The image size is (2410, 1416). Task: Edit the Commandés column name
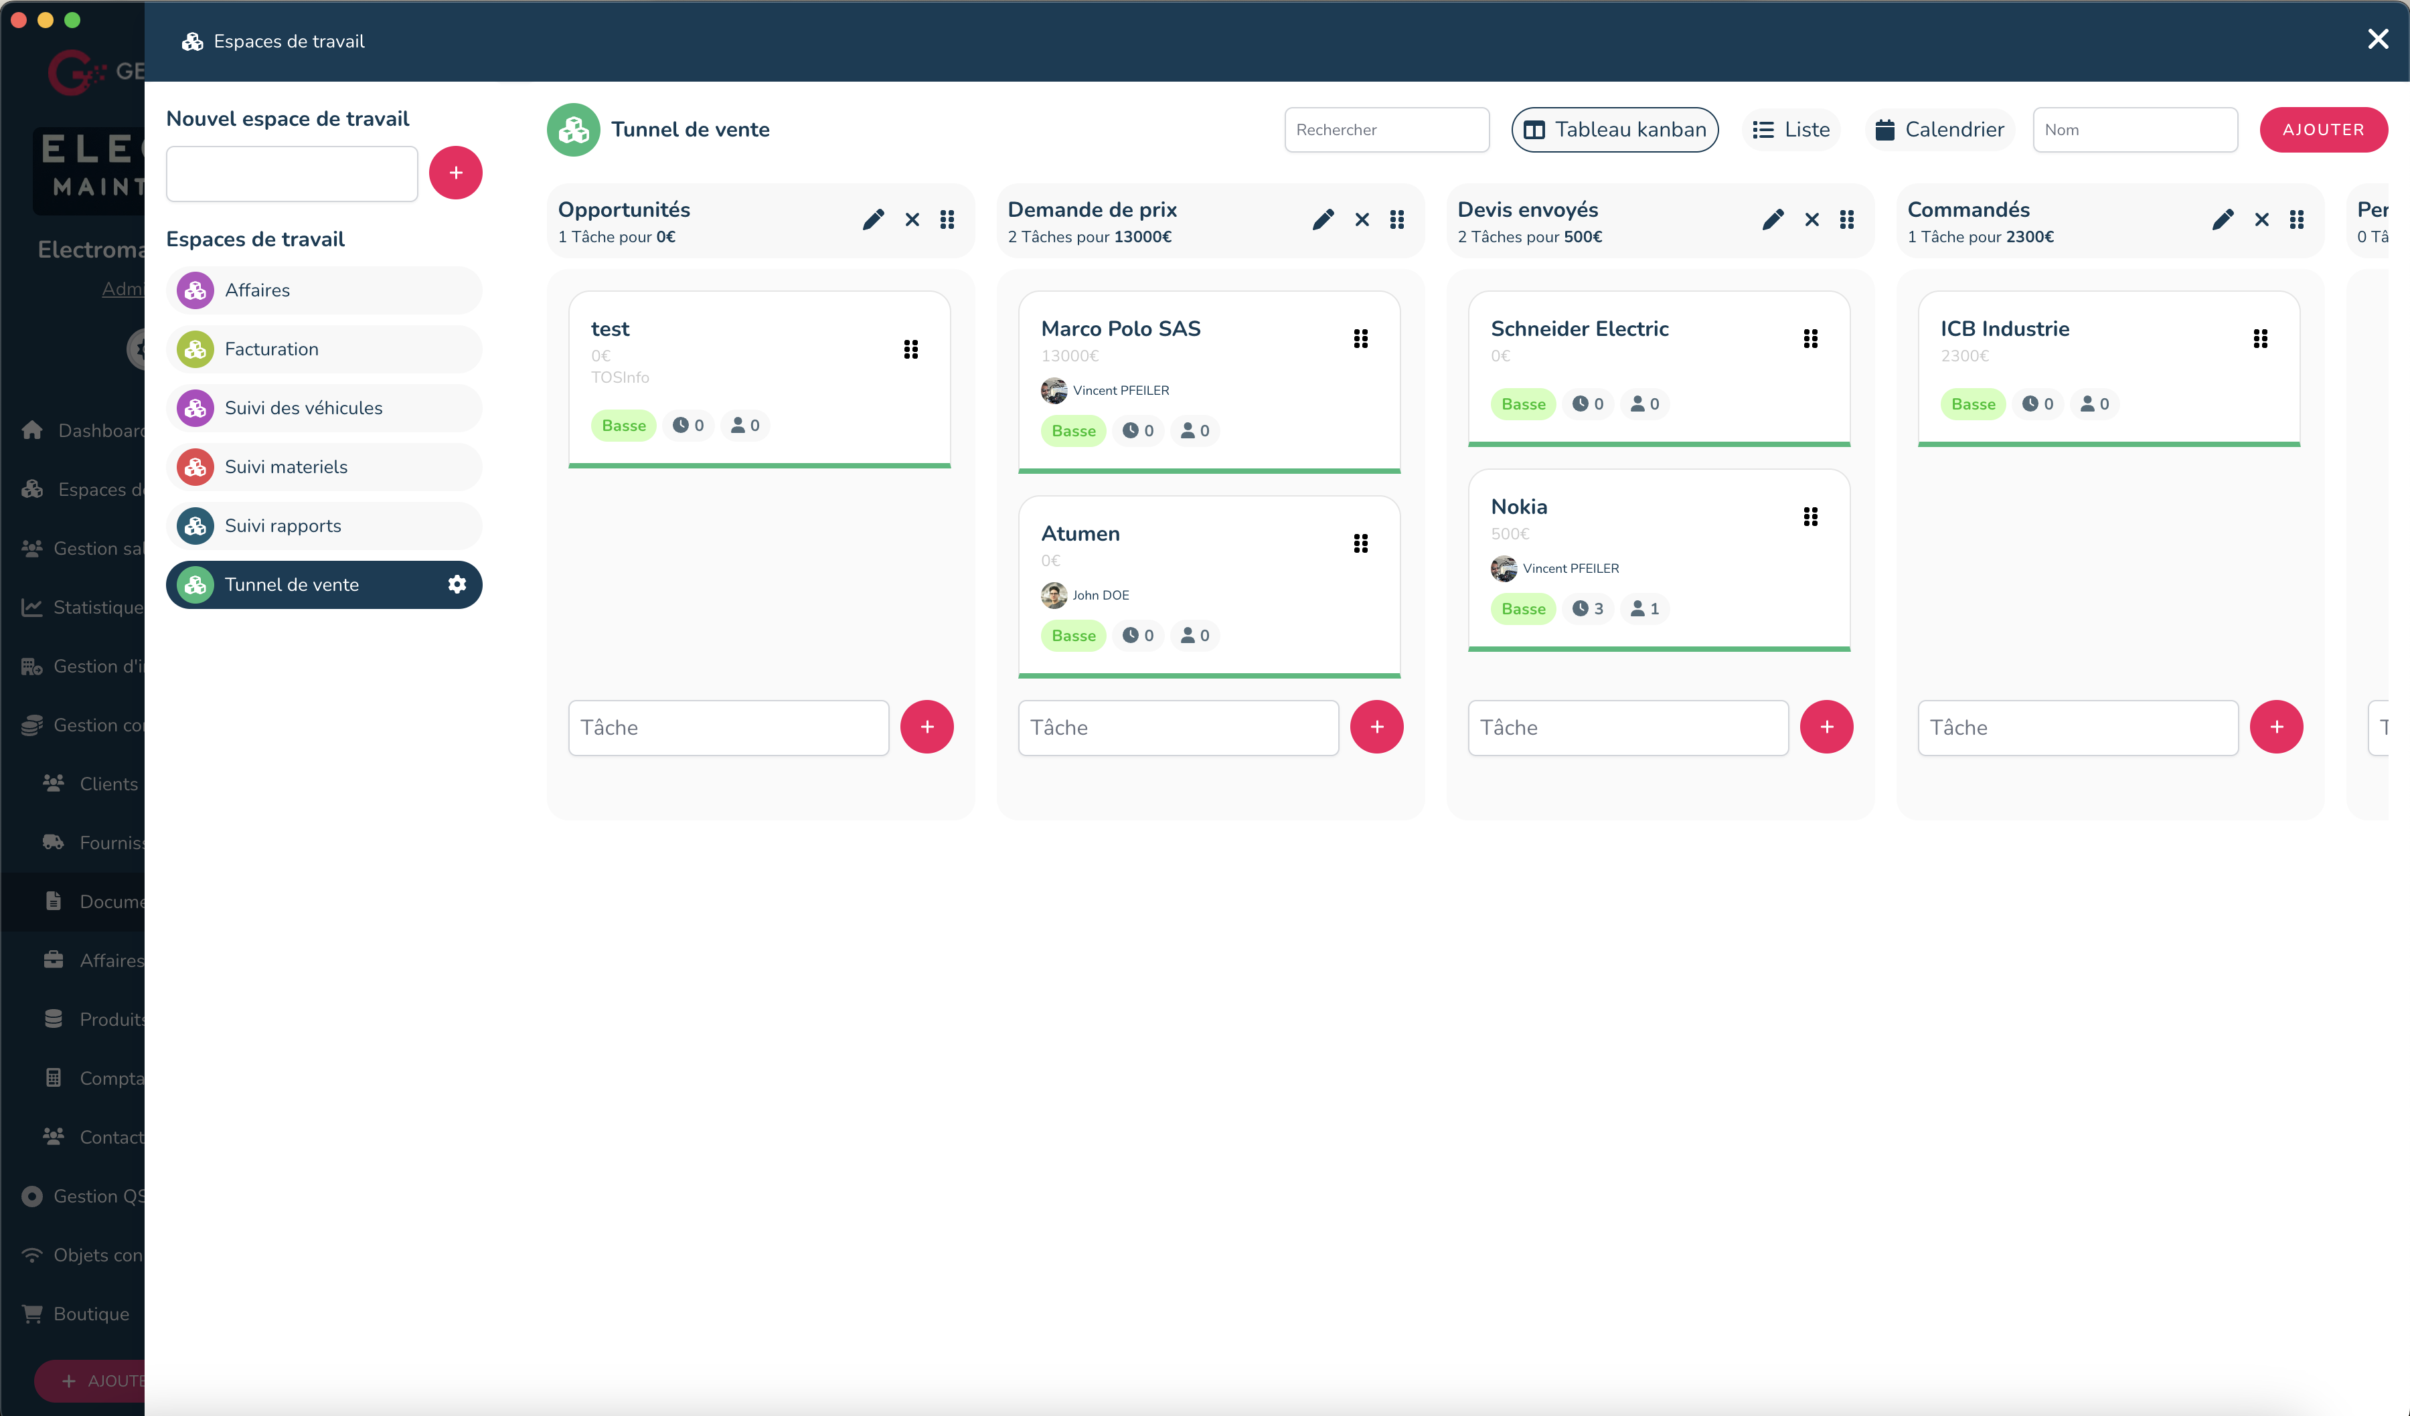coord(2222,220)
